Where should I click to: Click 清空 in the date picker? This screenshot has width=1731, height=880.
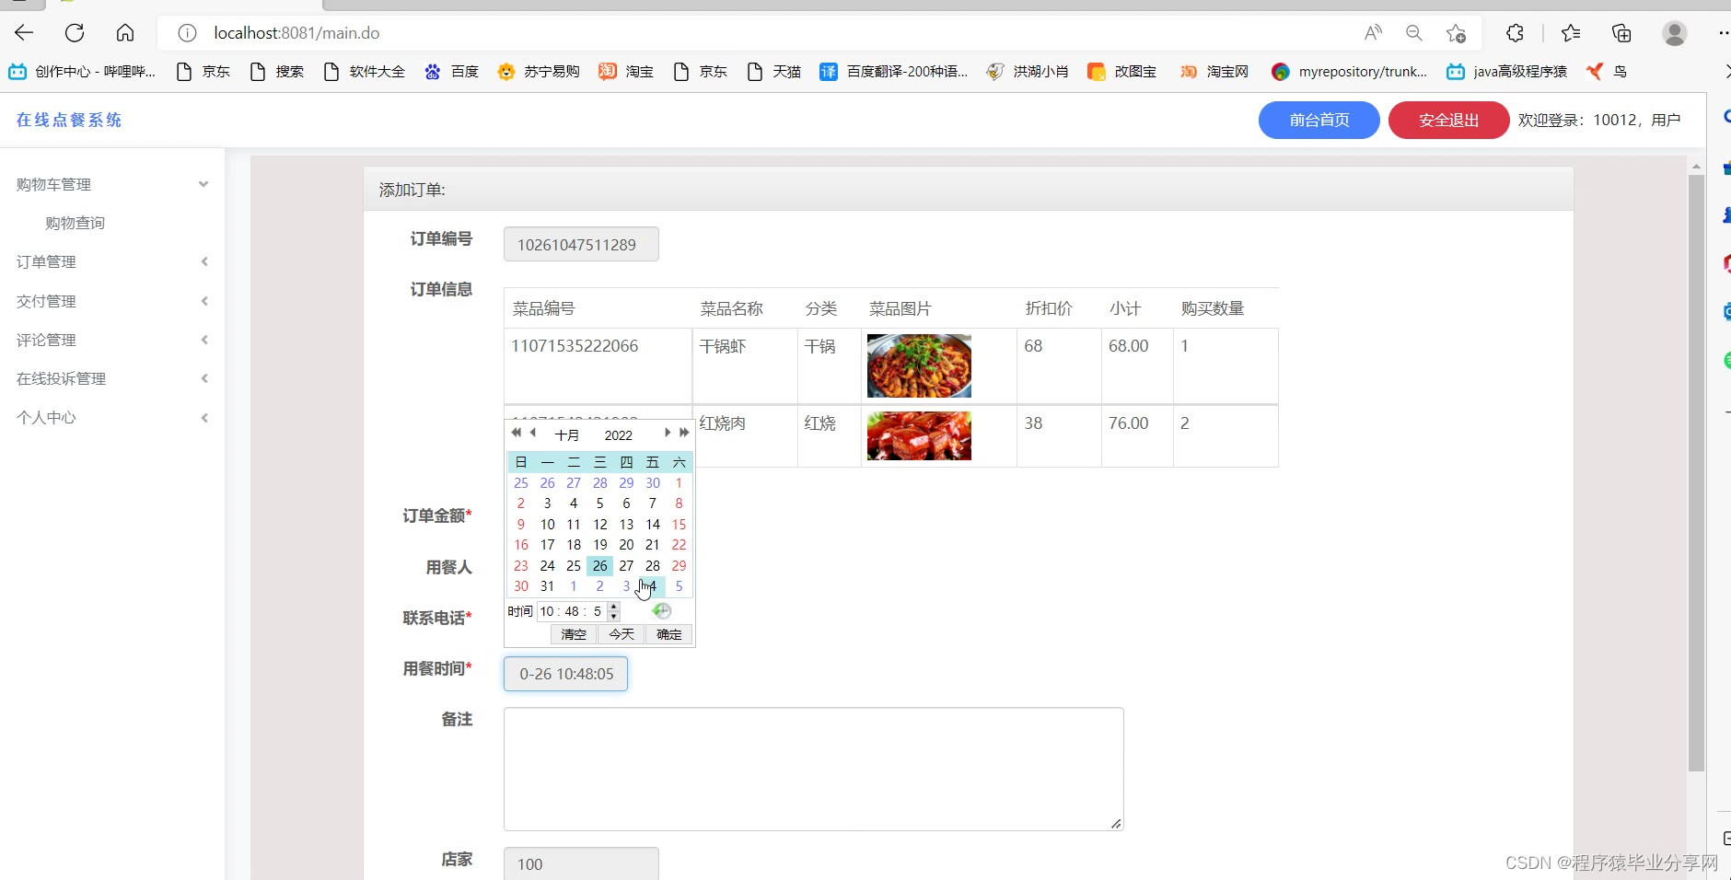tap(574, 634)
